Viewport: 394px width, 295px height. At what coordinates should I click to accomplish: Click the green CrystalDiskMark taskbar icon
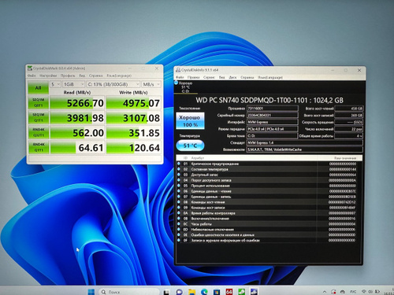241,292
